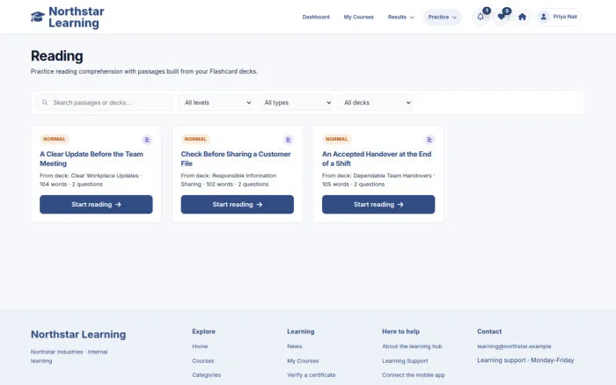Start reading An Accepted Handover at the End
Screen dimensions: 616x385
(378, 205)
